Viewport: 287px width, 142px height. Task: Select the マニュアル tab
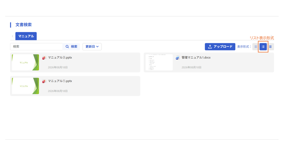point(26,36)
